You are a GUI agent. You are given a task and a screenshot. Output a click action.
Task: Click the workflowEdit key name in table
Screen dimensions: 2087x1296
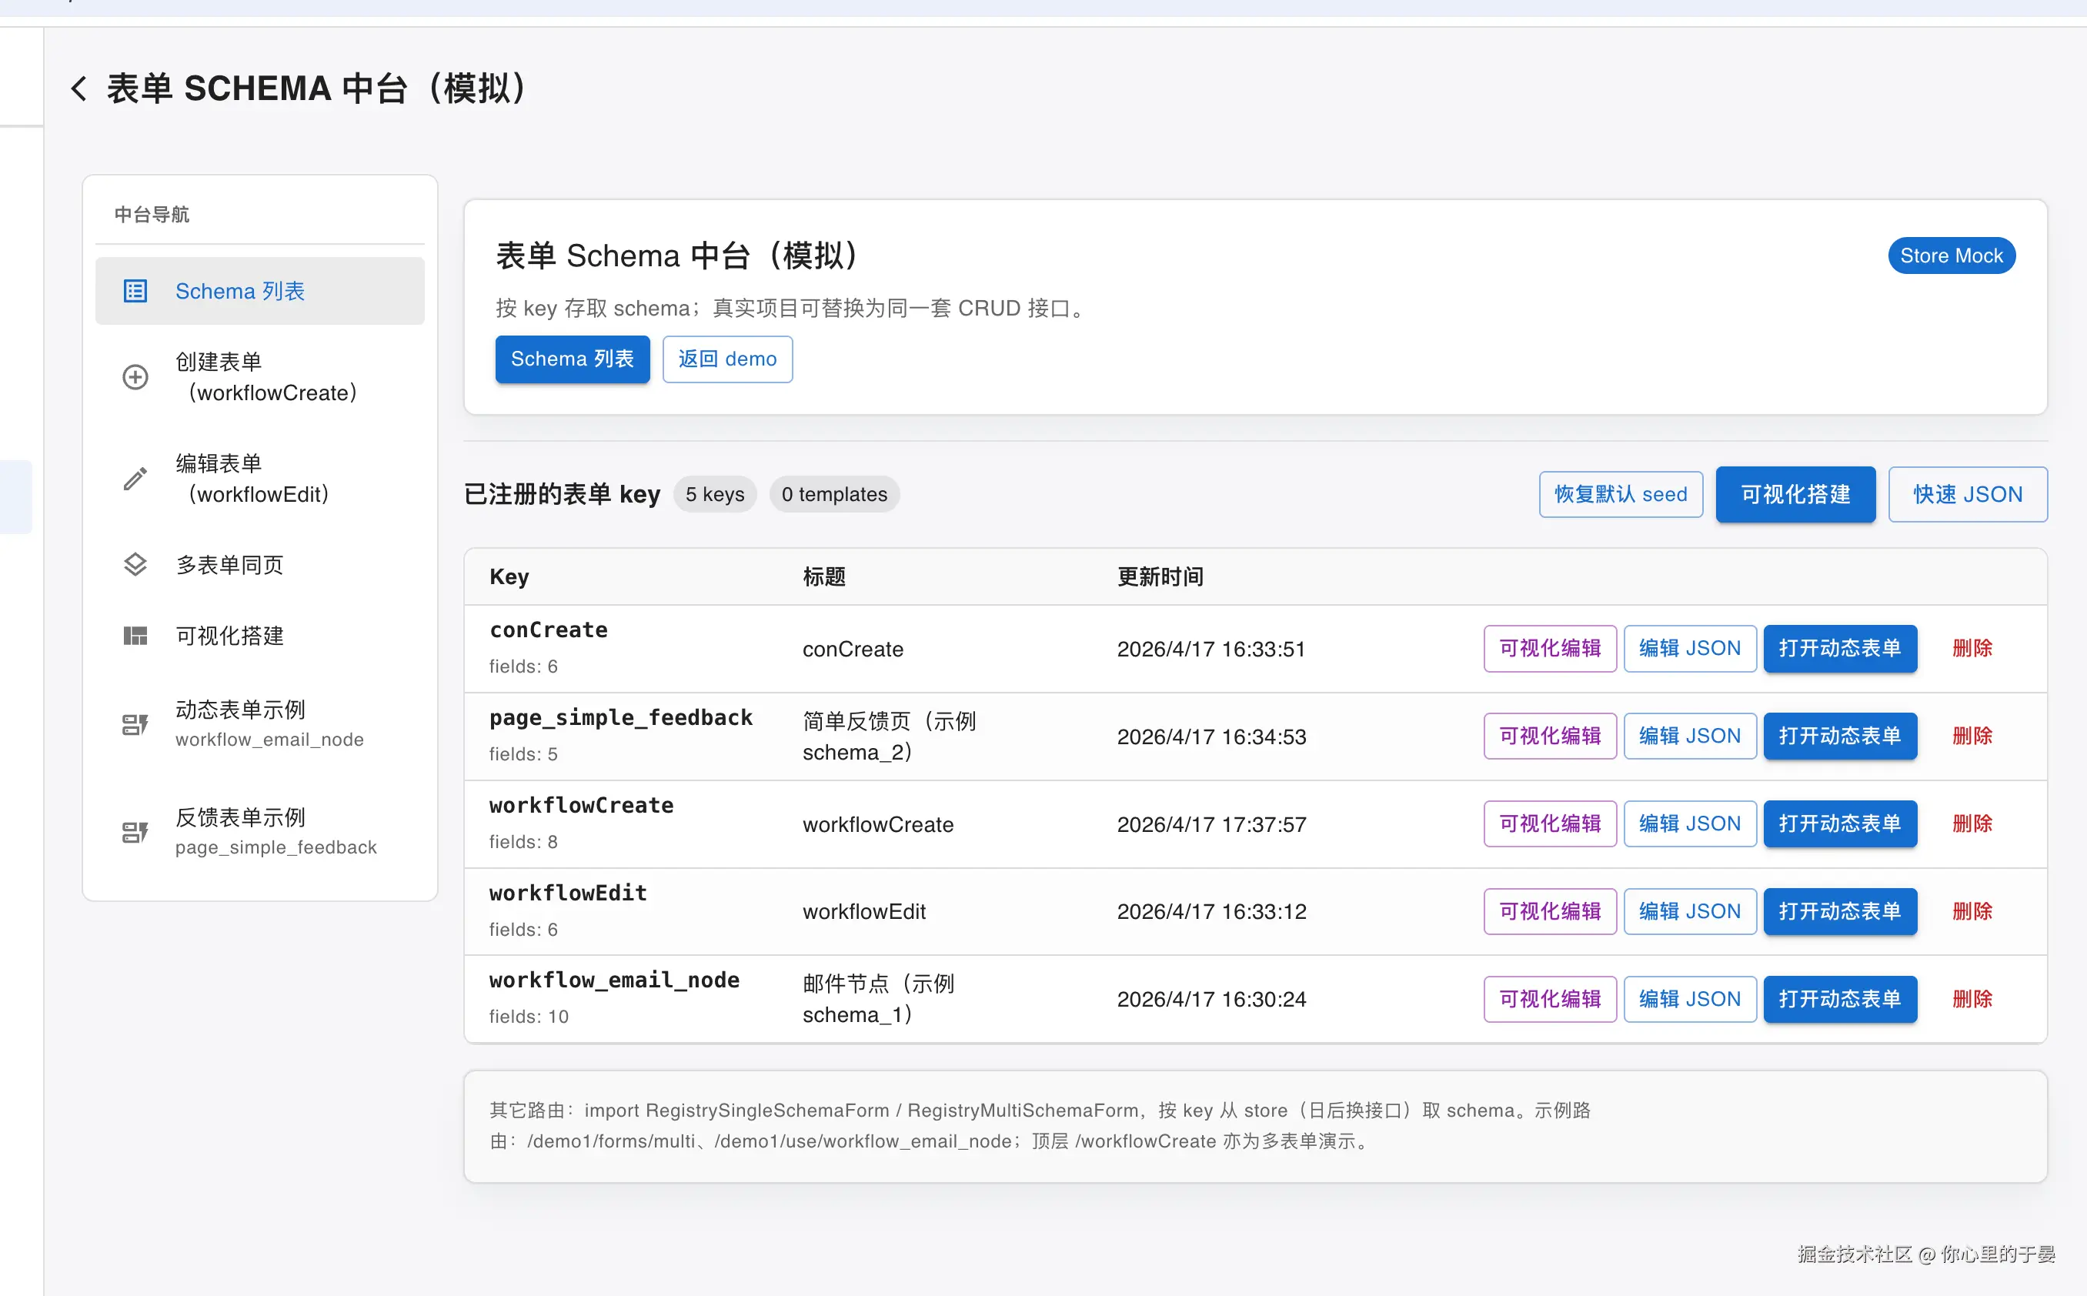coord(568,894)
